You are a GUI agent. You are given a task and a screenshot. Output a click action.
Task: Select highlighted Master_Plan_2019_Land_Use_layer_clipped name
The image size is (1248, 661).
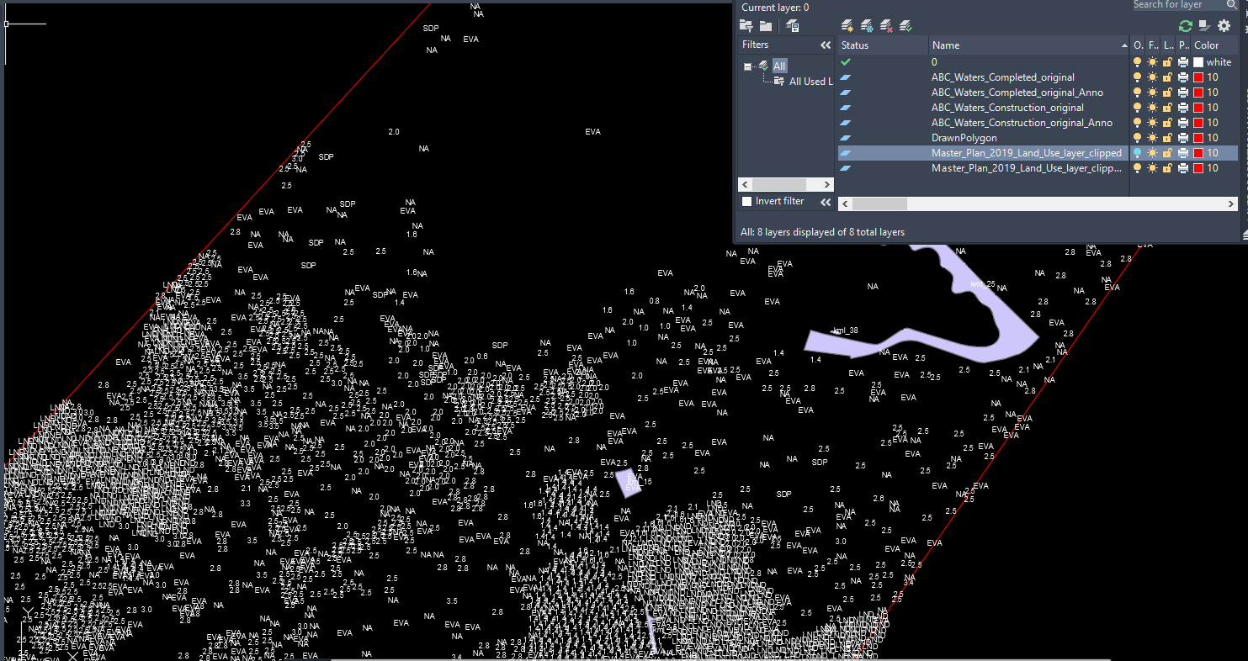click(1026, 153)
